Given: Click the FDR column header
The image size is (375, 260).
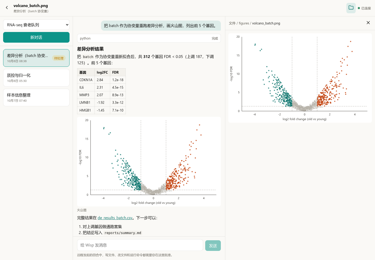Looking at the screenshot, I should [118, 72].
